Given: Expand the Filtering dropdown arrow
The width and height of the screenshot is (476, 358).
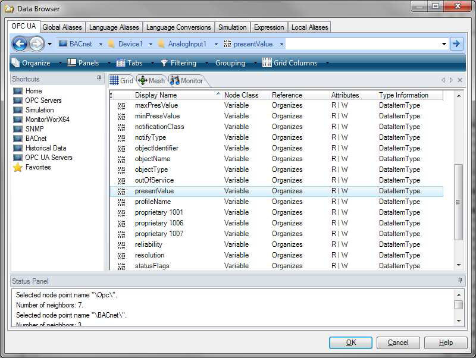Looking at the screenshot, I should tap(207, 63).
